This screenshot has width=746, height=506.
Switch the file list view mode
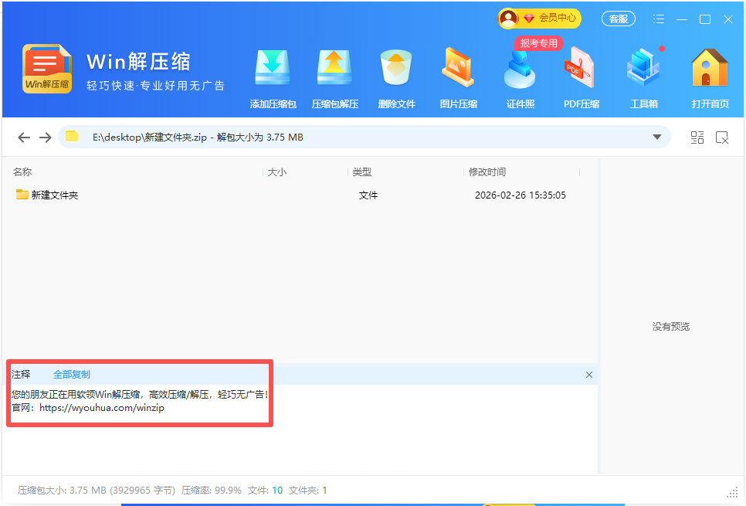click(x=697, y=138)
